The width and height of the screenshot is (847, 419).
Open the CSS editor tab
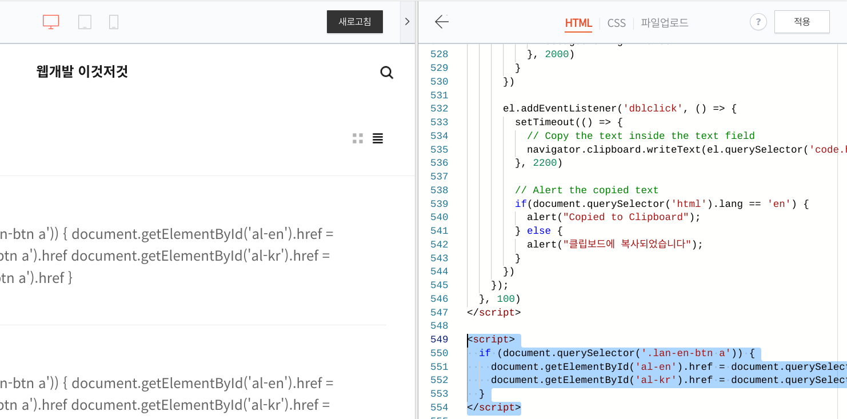(x=617, y=23)
